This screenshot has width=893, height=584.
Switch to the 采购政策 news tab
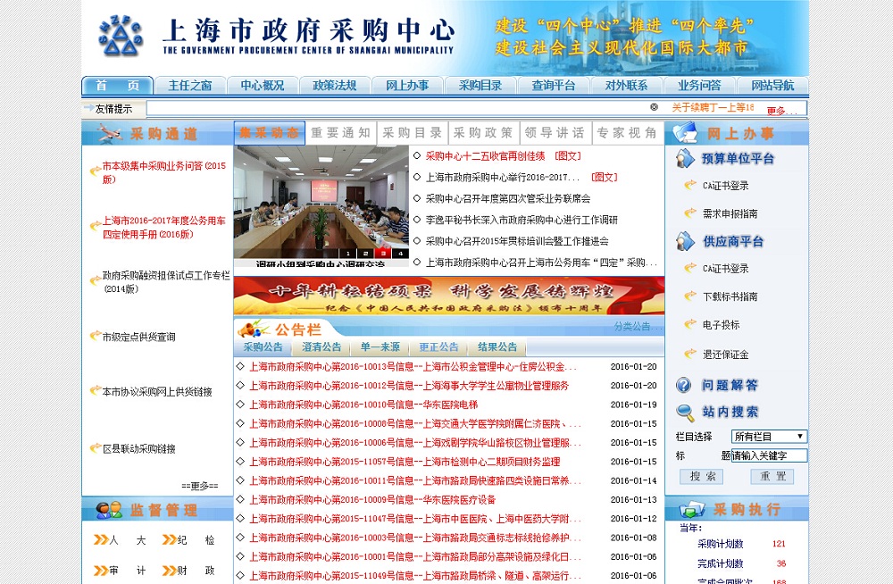point(483,133)
